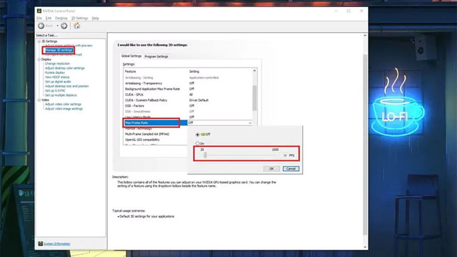Confirm with the OK button
The width and height of the screenshot is (457, 257).
271,169
